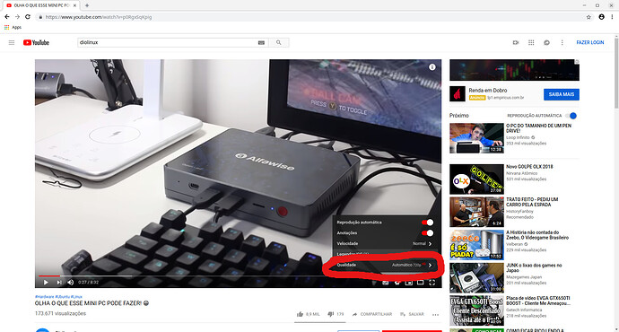The width and height of the screenshot is (619, 332).
Task: Play the video
Action: click(x=46, y=283)
